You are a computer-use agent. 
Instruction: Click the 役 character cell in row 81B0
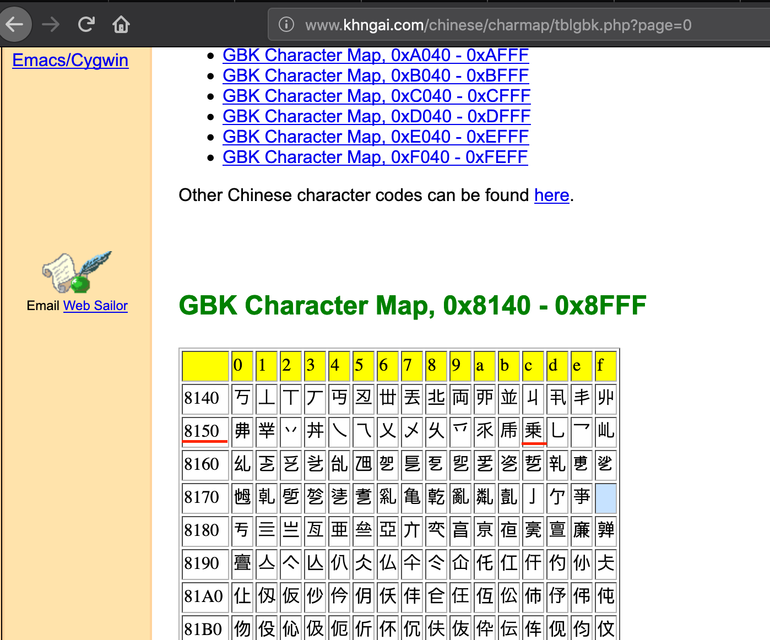(267, 628)
